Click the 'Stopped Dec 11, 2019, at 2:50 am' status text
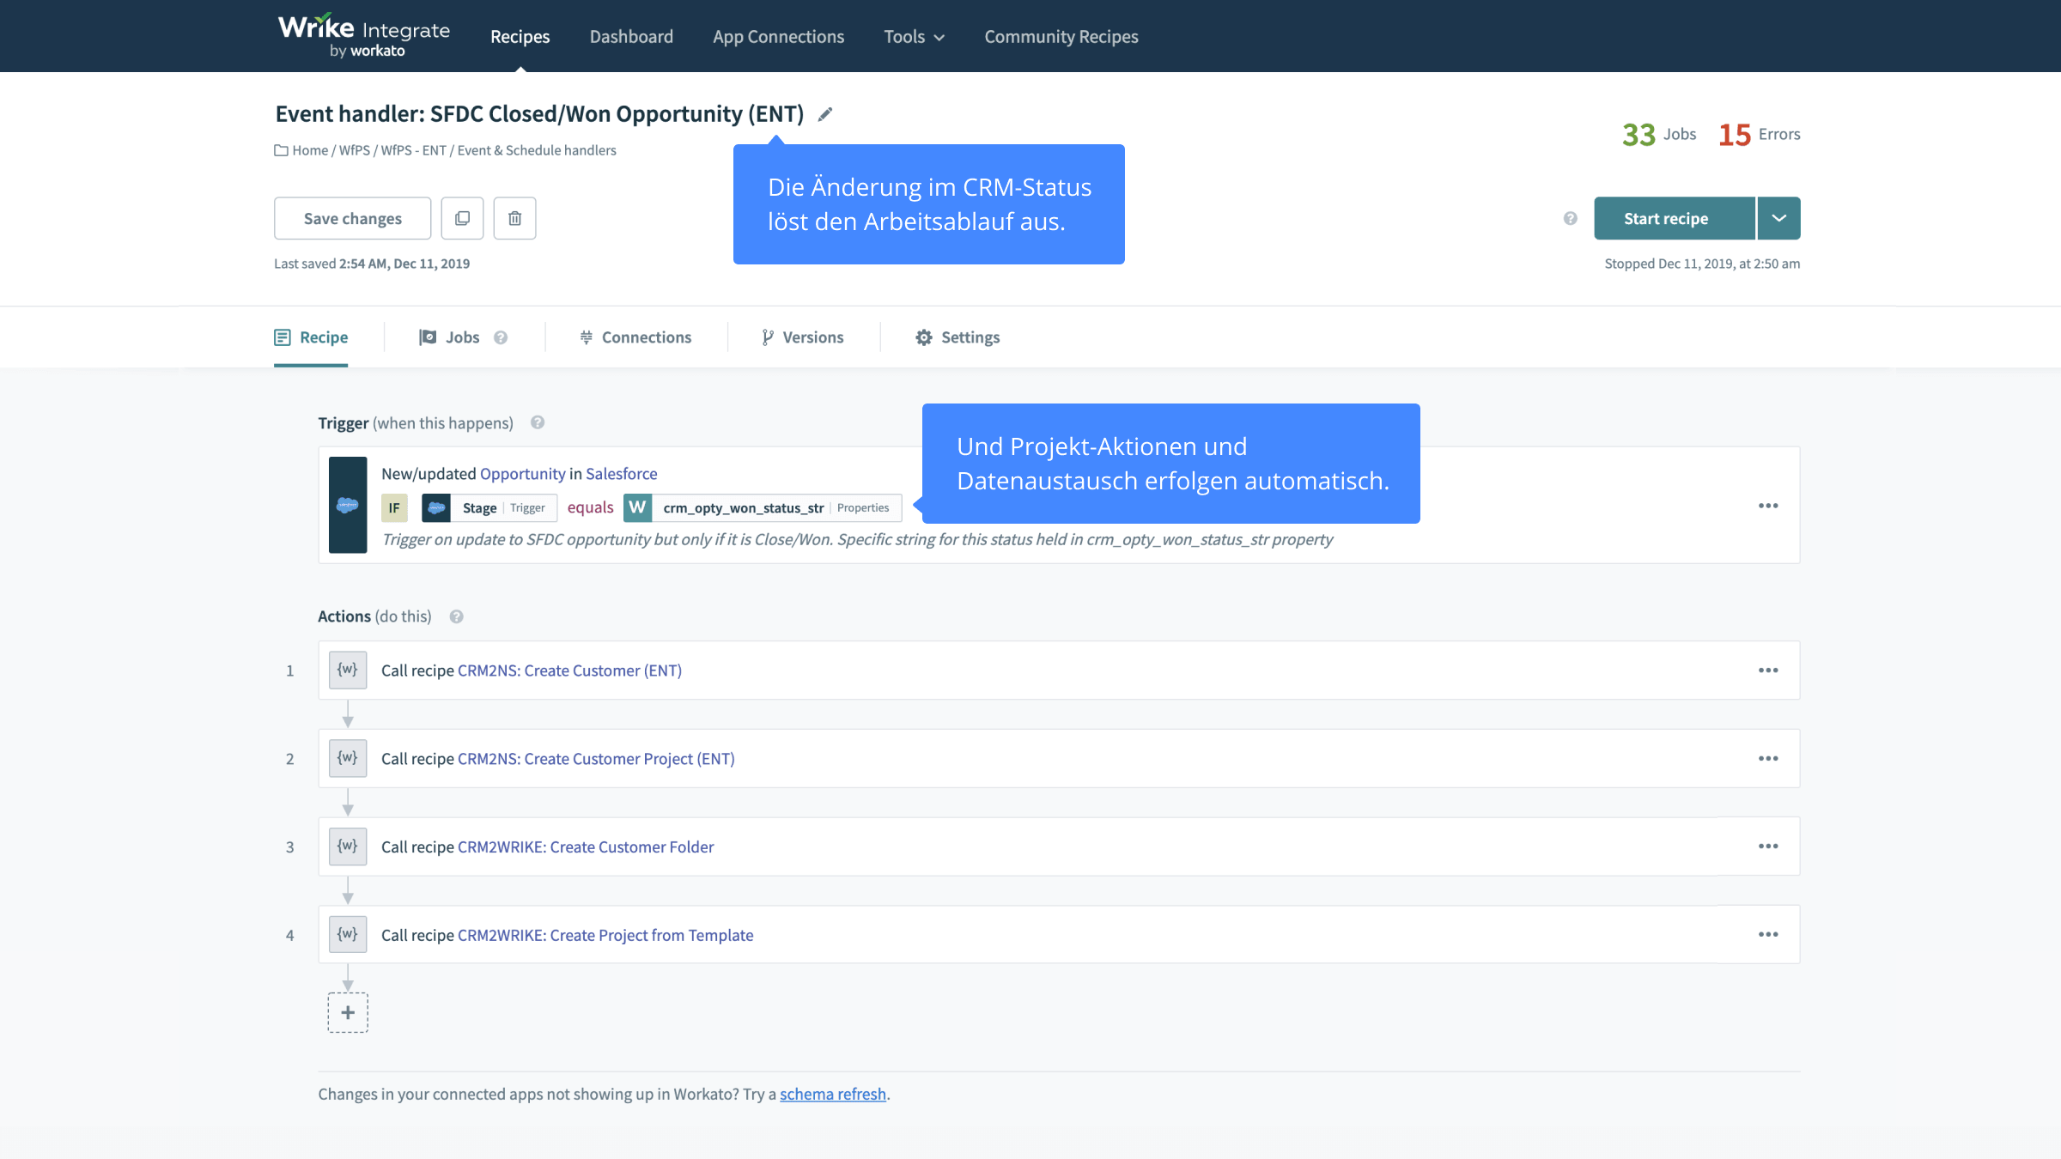The width and height of the screenshot is (2061, 1159). [1702, 264]
